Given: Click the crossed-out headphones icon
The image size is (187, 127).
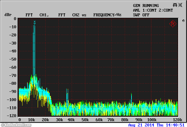Looking at the screenshot, I should (x=175, y=5).
